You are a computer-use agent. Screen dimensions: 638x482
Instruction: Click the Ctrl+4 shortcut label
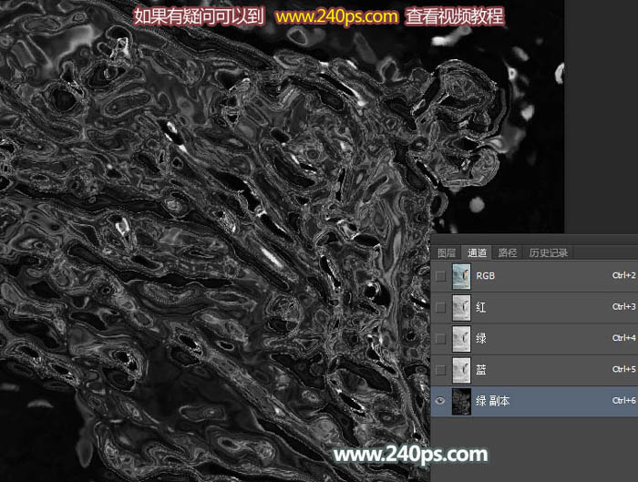[623, 338]
